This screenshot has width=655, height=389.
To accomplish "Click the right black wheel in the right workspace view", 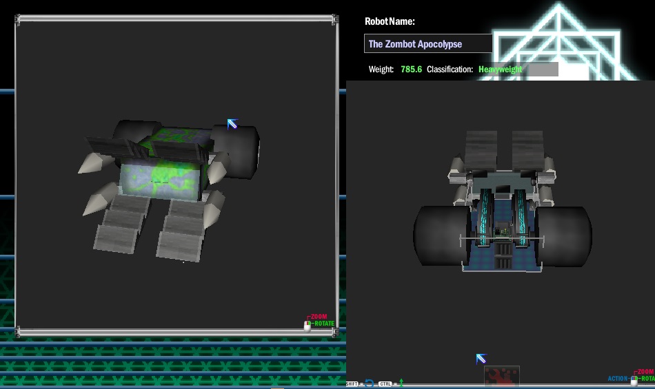I will click(x=564, y=236).
